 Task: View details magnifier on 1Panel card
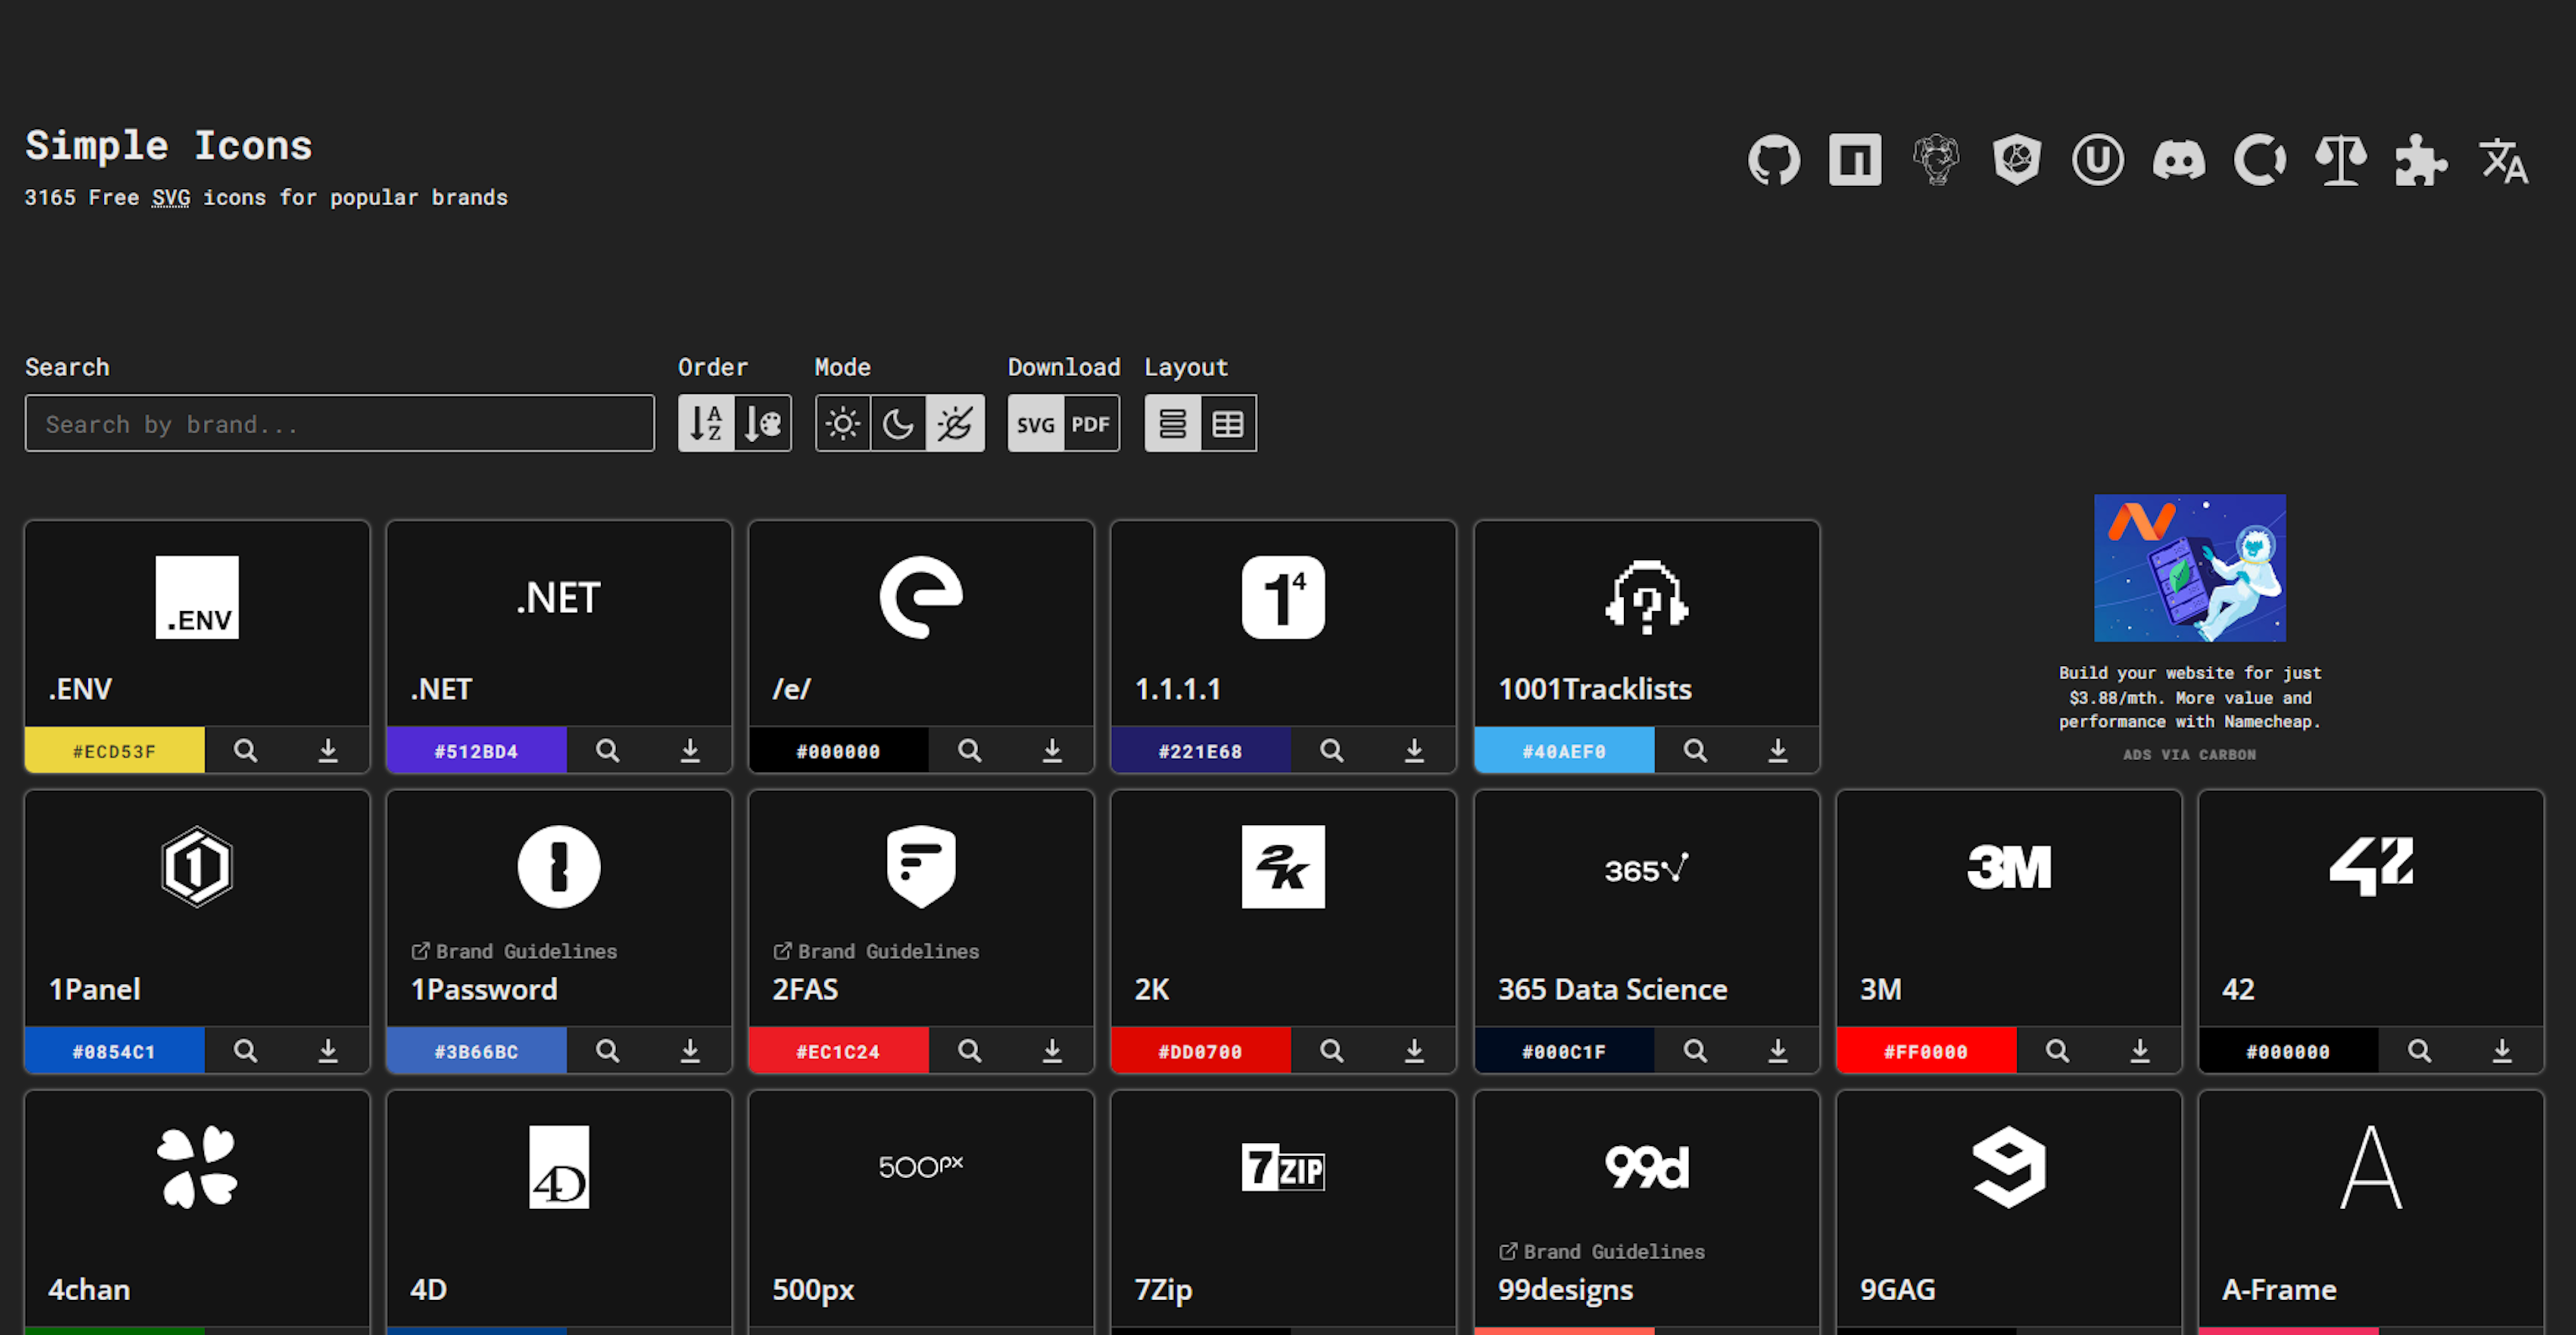pyautogui.click(x=246, y=1051)
